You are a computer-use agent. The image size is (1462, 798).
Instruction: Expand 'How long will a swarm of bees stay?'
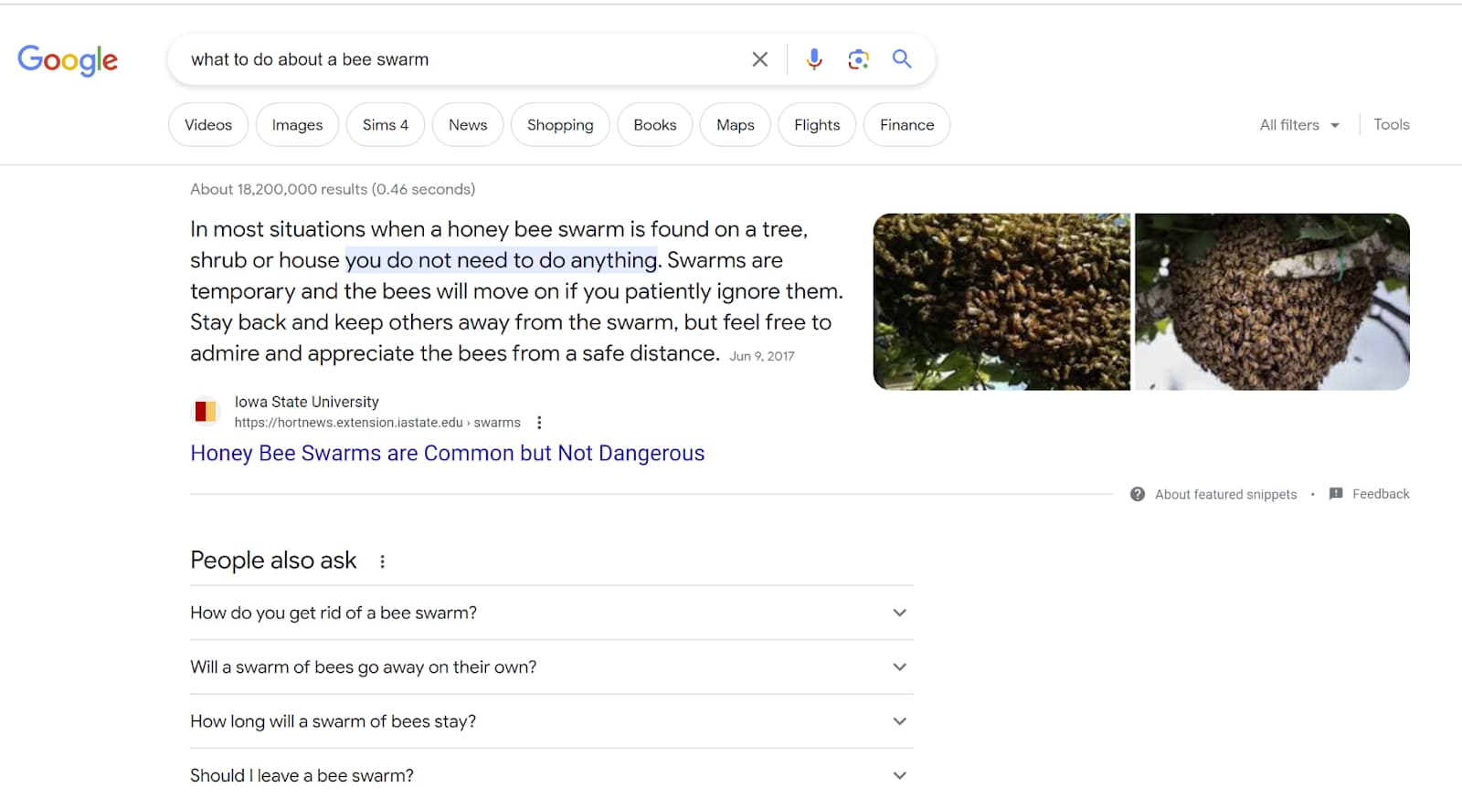pos(899,721)
